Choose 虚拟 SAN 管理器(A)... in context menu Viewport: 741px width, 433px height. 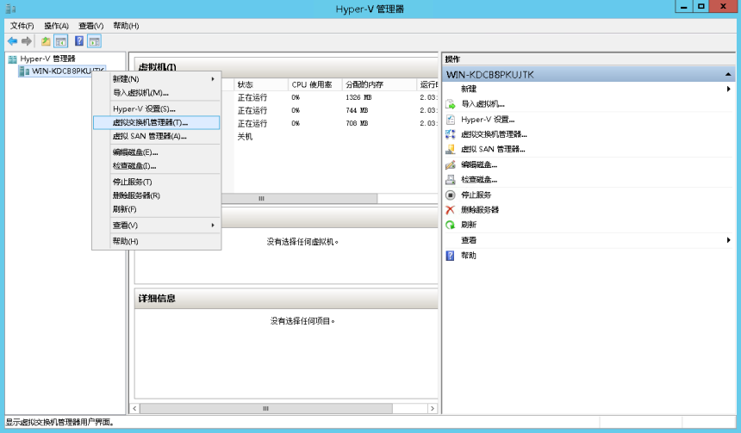(157, 137)
